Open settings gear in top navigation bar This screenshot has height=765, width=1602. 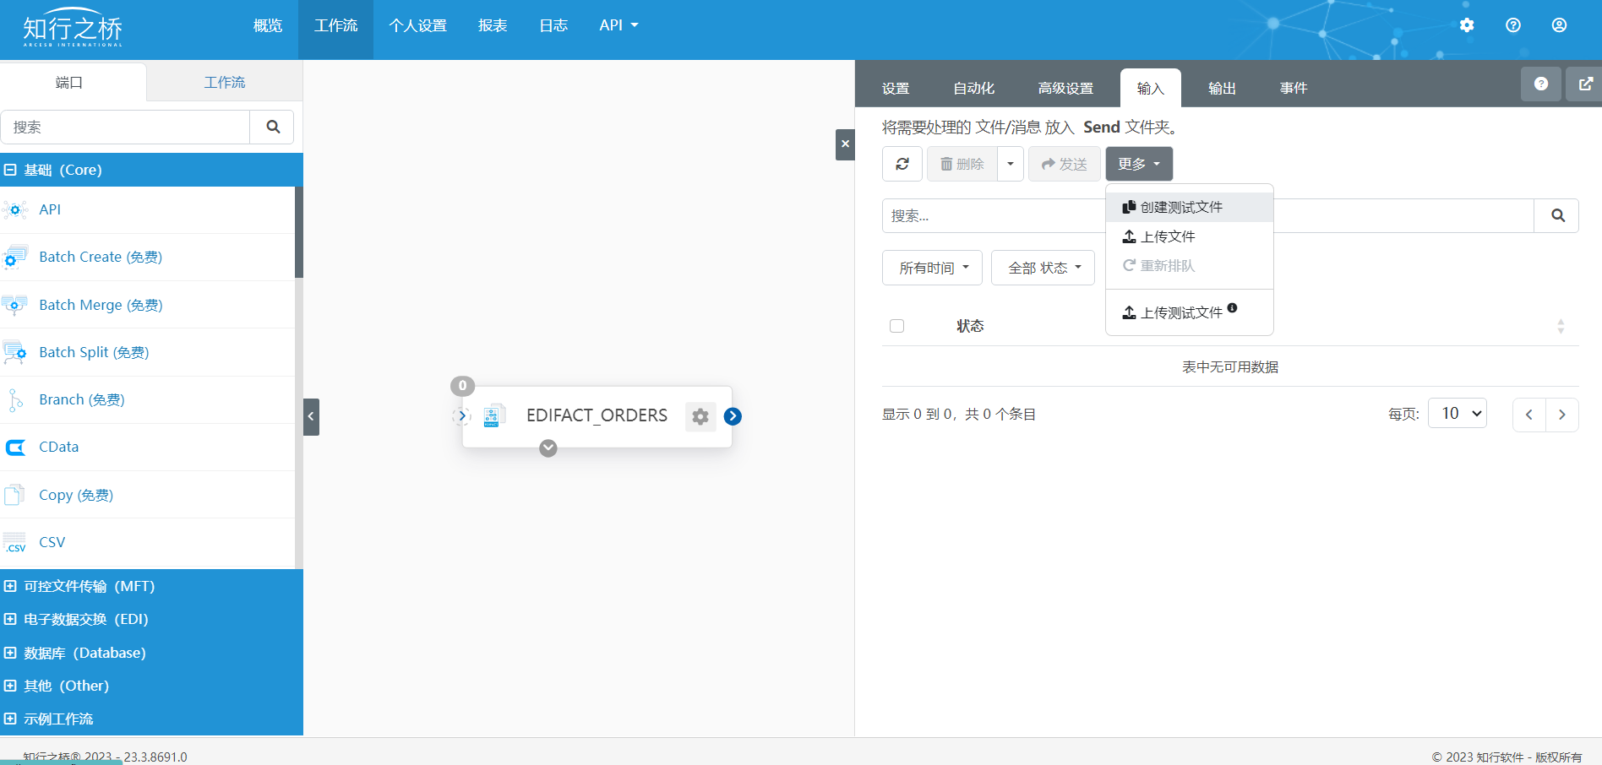[1467, 25]
